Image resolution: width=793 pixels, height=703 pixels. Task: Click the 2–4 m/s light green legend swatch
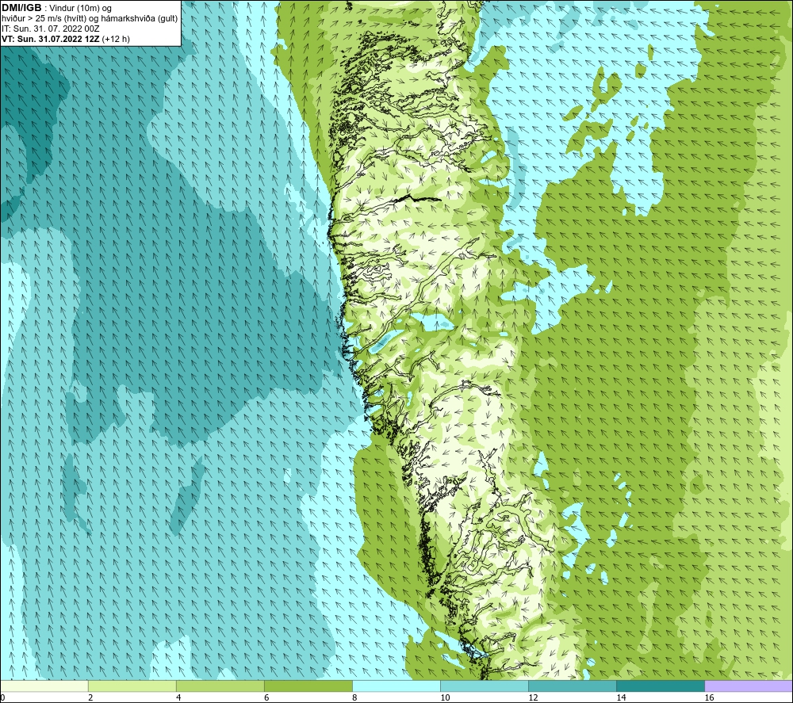[132, 686]
